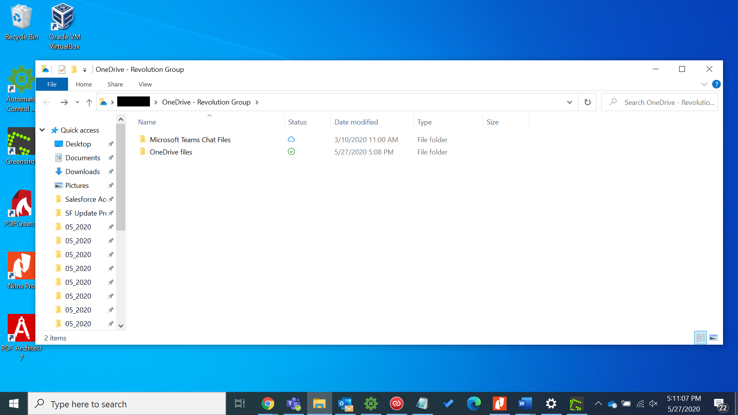
Task: Expand chevron before OneDrive - Revolution Group
Action: pyautogui.click(x=156, y=102)
